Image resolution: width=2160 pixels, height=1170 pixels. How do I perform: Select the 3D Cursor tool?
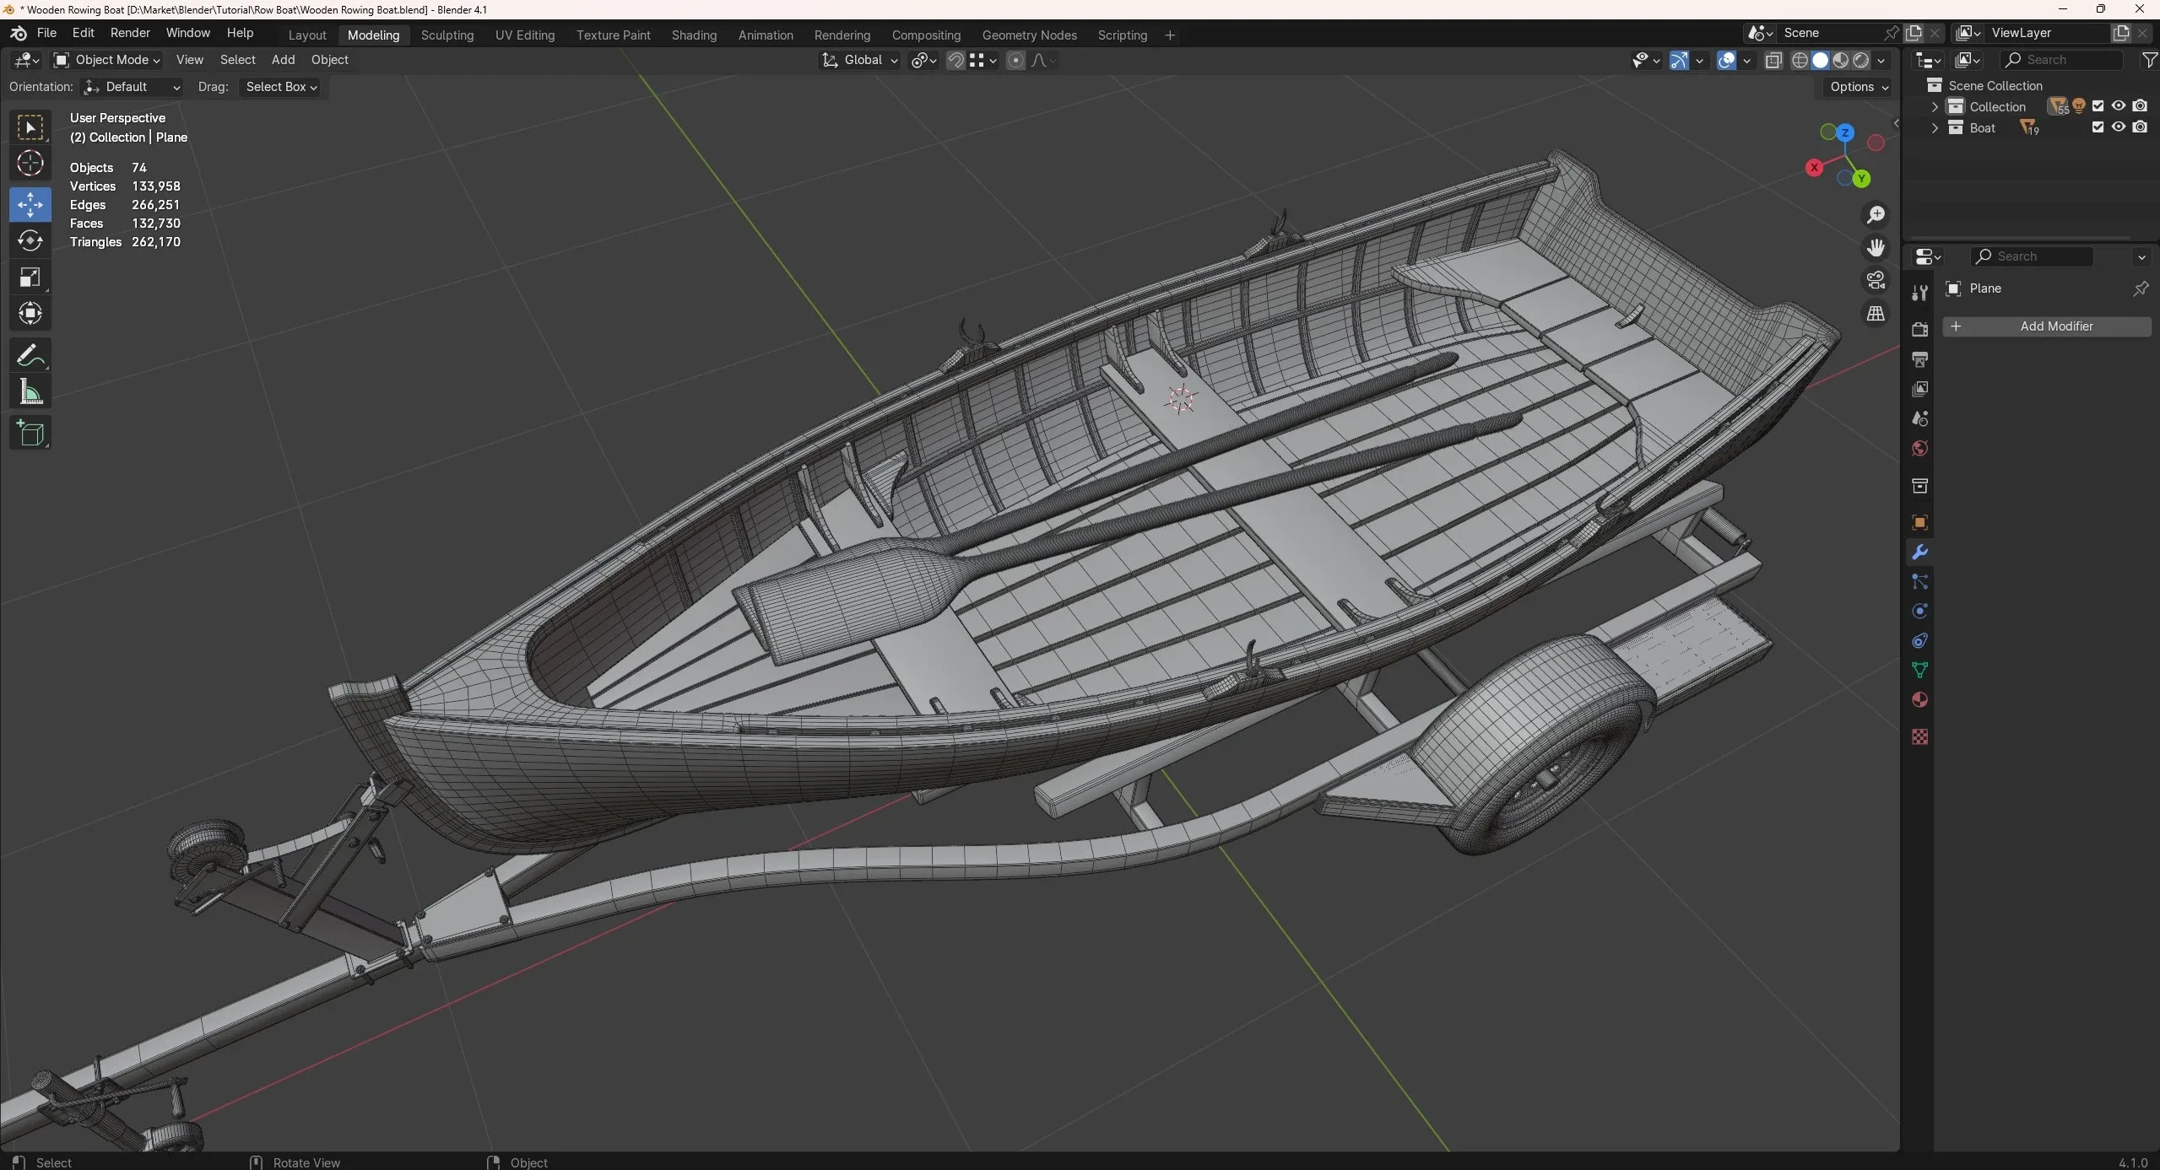click(x=30, y=163)
